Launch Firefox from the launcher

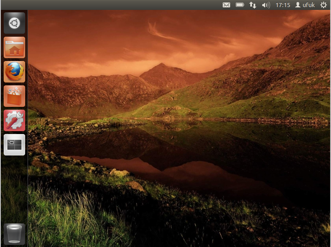coord(14,71)
